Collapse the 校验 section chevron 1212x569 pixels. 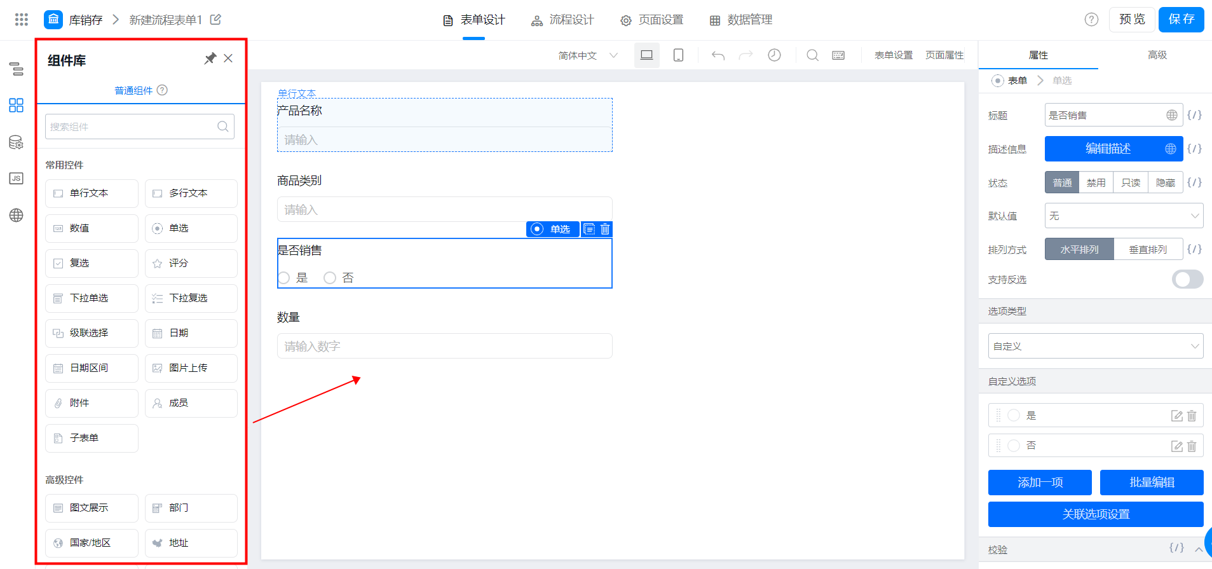1199,549
